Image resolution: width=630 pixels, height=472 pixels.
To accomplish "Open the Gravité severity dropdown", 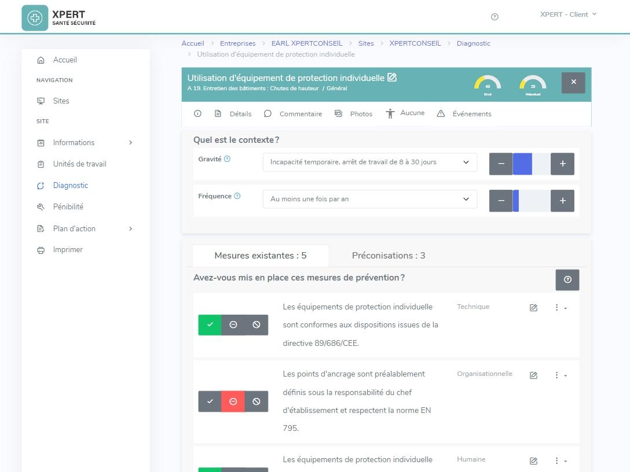I will pyautogui.click(x=370, y=163).
